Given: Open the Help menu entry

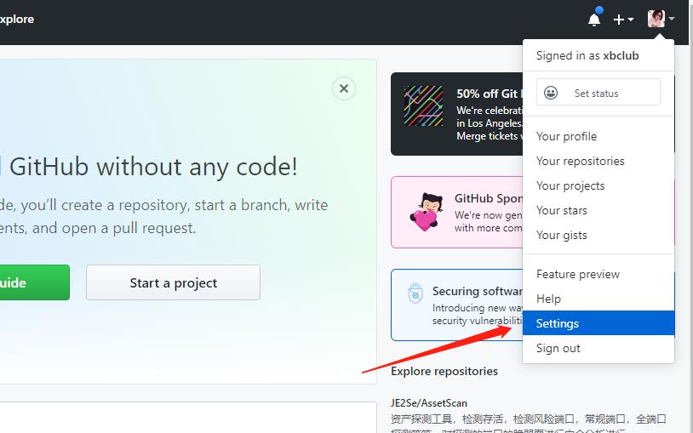Looking at the screenshot, I should pos(598,299).
